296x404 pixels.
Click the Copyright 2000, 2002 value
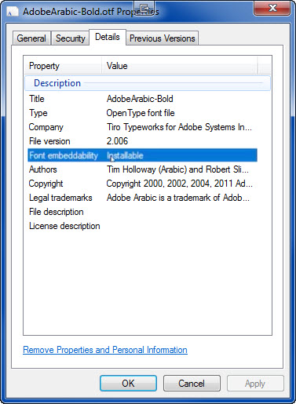pyautogui.click(x=180, y=184)
